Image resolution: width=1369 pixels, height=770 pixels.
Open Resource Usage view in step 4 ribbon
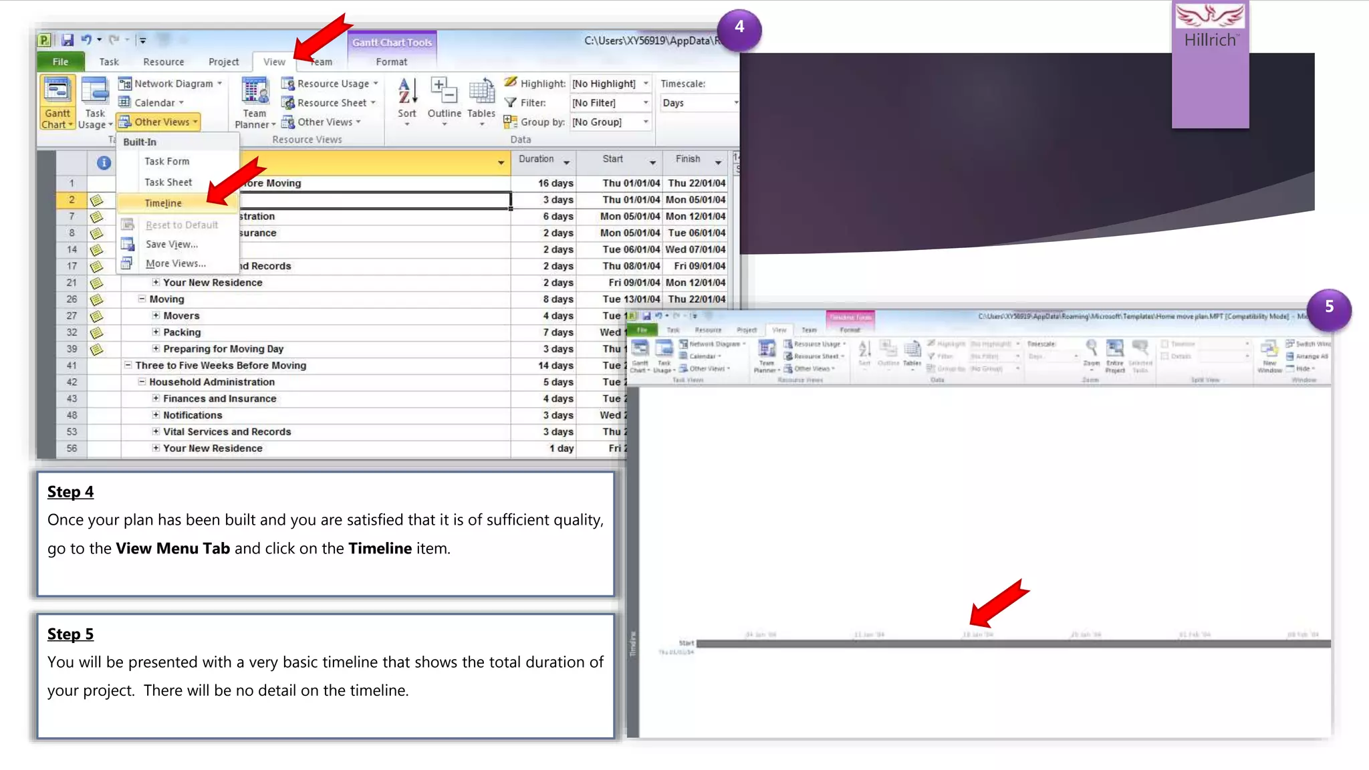click(x=330, y=84)
